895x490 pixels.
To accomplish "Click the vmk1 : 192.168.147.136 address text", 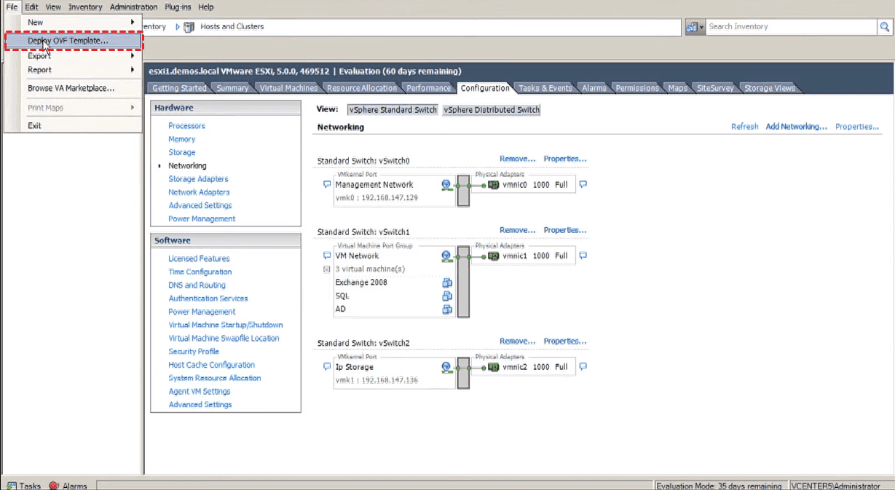I will click(376, 381).
